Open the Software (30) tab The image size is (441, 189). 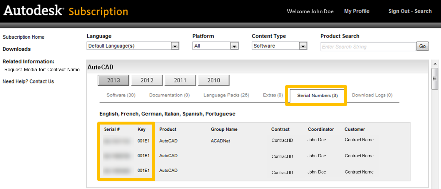pyautogui.click(x=121, y=95)
